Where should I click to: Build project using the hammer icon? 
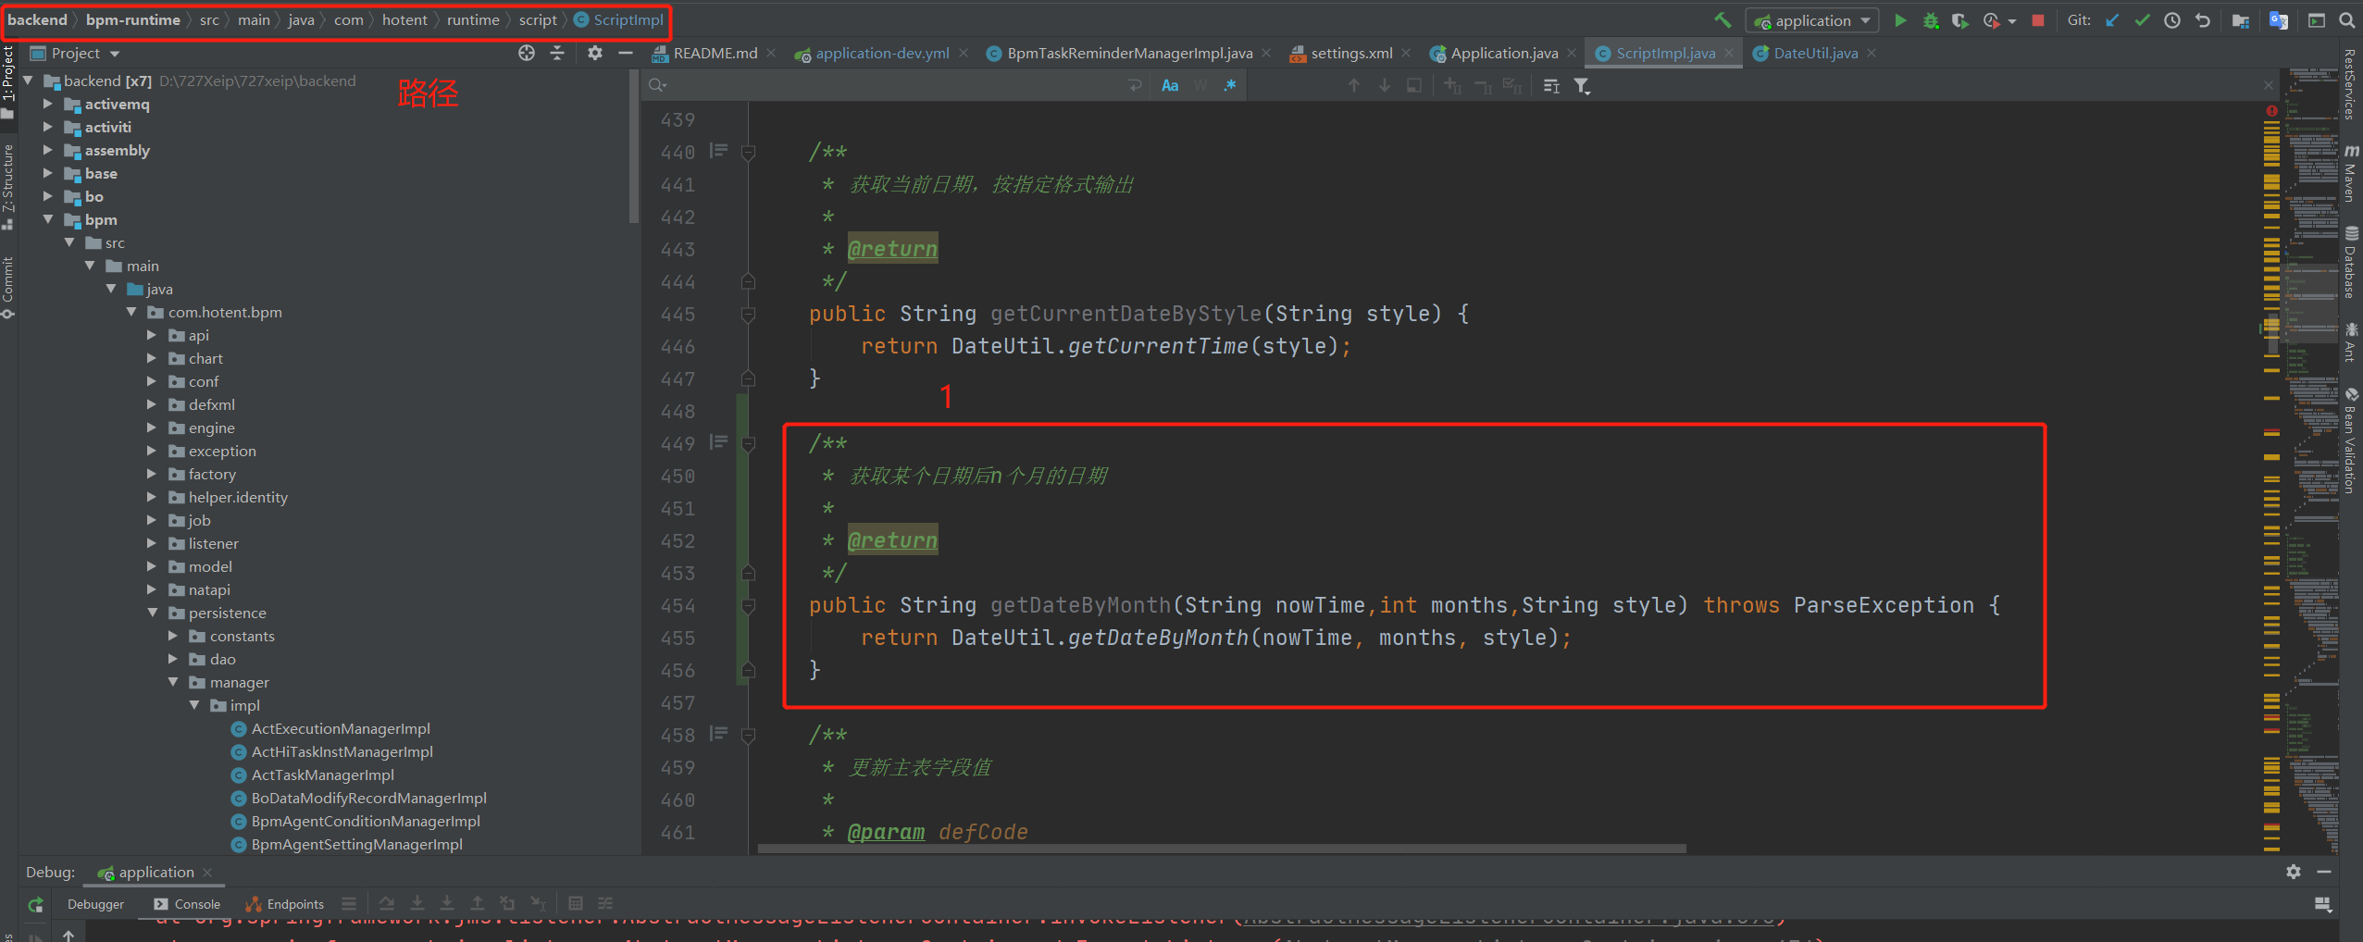click(x=1722, y=20)
